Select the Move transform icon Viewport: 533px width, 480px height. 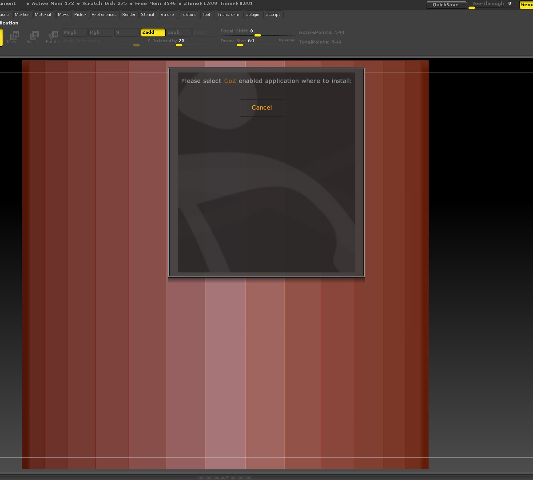click(x=12, y=37)
